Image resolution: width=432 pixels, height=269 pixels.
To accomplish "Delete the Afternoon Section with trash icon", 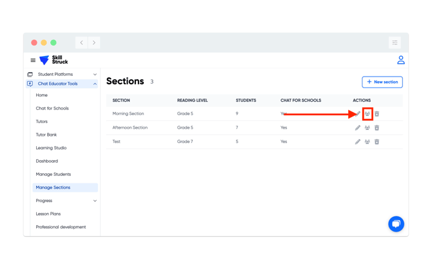I will (377, 127).
